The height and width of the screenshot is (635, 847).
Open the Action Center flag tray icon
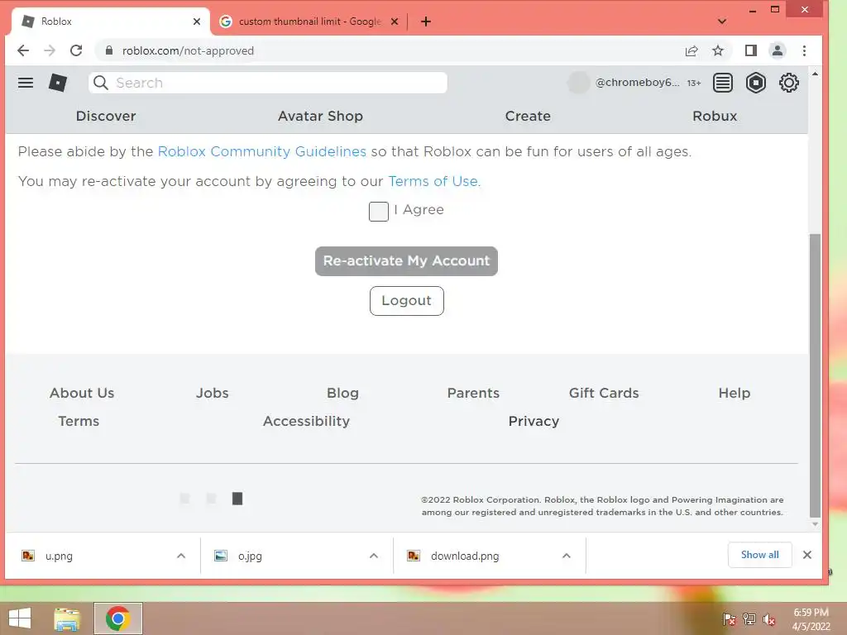(x=729, y=619)
